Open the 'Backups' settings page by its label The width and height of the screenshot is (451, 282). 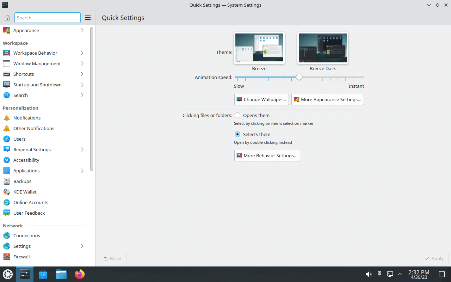pos(22,181)
